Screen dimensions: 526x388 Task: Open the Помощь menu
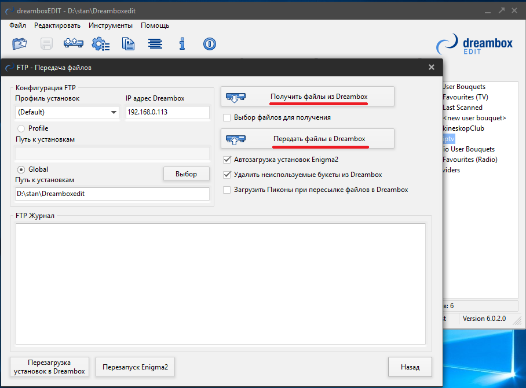(x=155, y=25)
